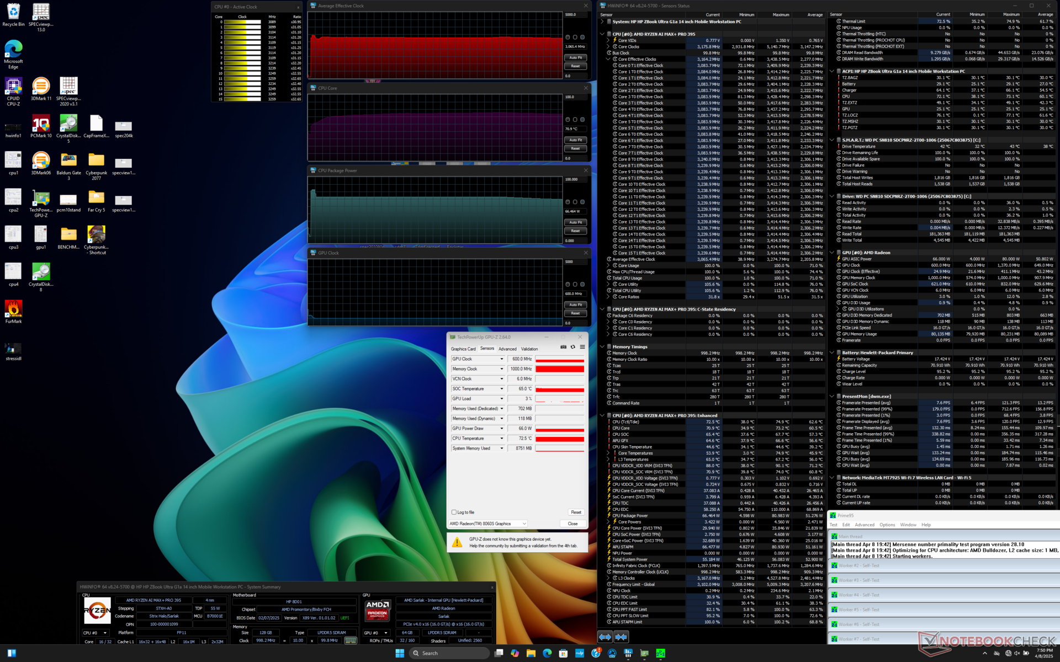Collapse the GPU [#0]: AMD Radeon group
Screen dimensions: 1060x662
832,253
